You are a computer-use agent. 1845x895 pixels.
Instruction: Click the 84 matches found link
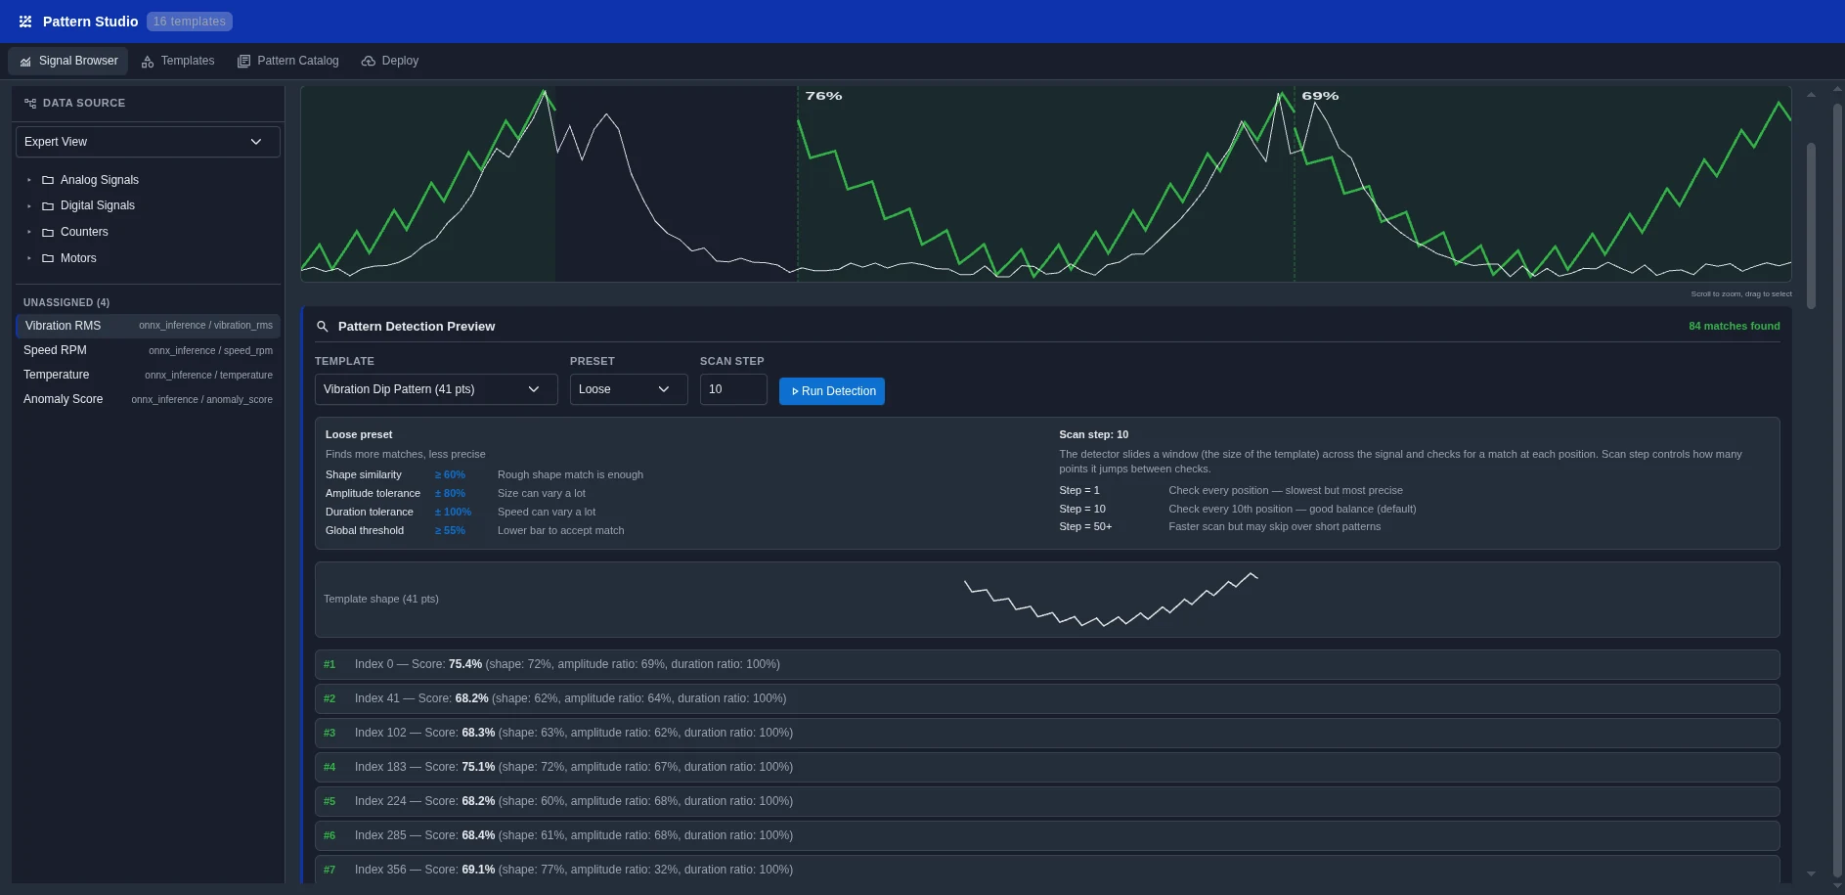(1734, 326)
